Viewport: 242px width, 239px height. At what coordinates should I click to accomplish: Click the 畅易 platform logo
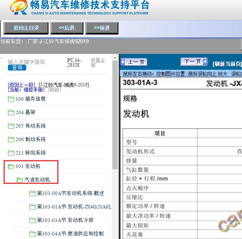tap(19, 7)
